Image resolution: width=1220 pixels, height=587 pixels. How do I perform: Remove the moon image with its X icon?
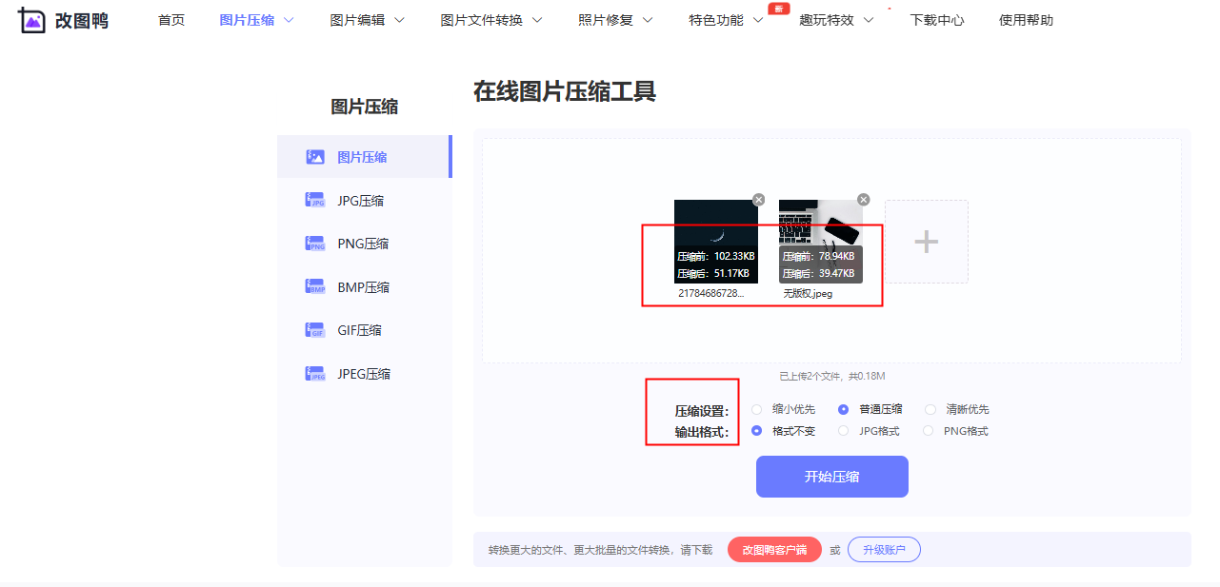point(758,200)
